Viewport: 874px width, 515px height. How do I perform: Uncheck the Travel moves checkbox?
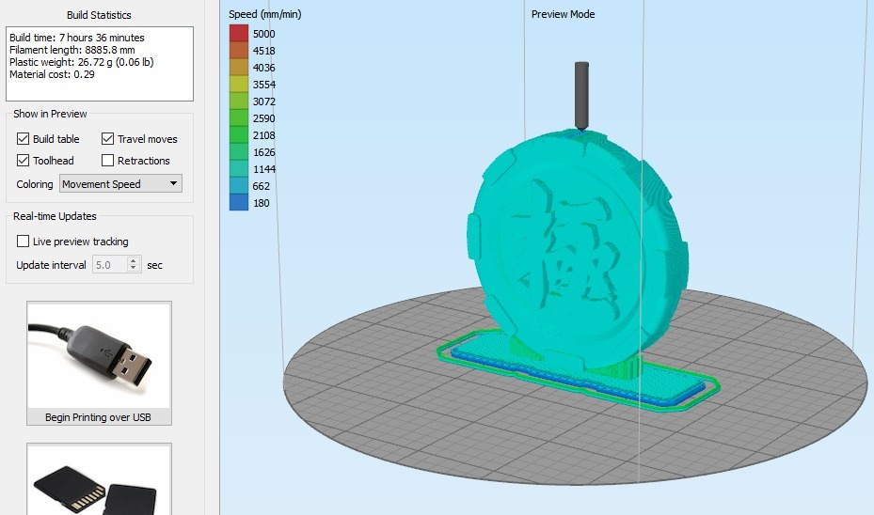(107, 139)
